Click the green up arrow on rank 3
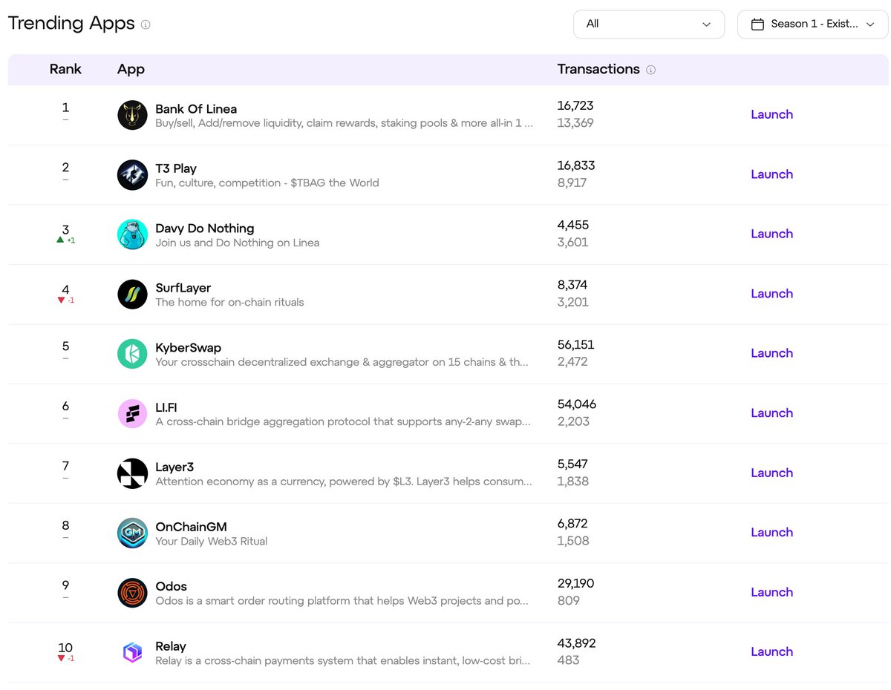The height and width of the screenshot is (690, 891). point(60,240)
